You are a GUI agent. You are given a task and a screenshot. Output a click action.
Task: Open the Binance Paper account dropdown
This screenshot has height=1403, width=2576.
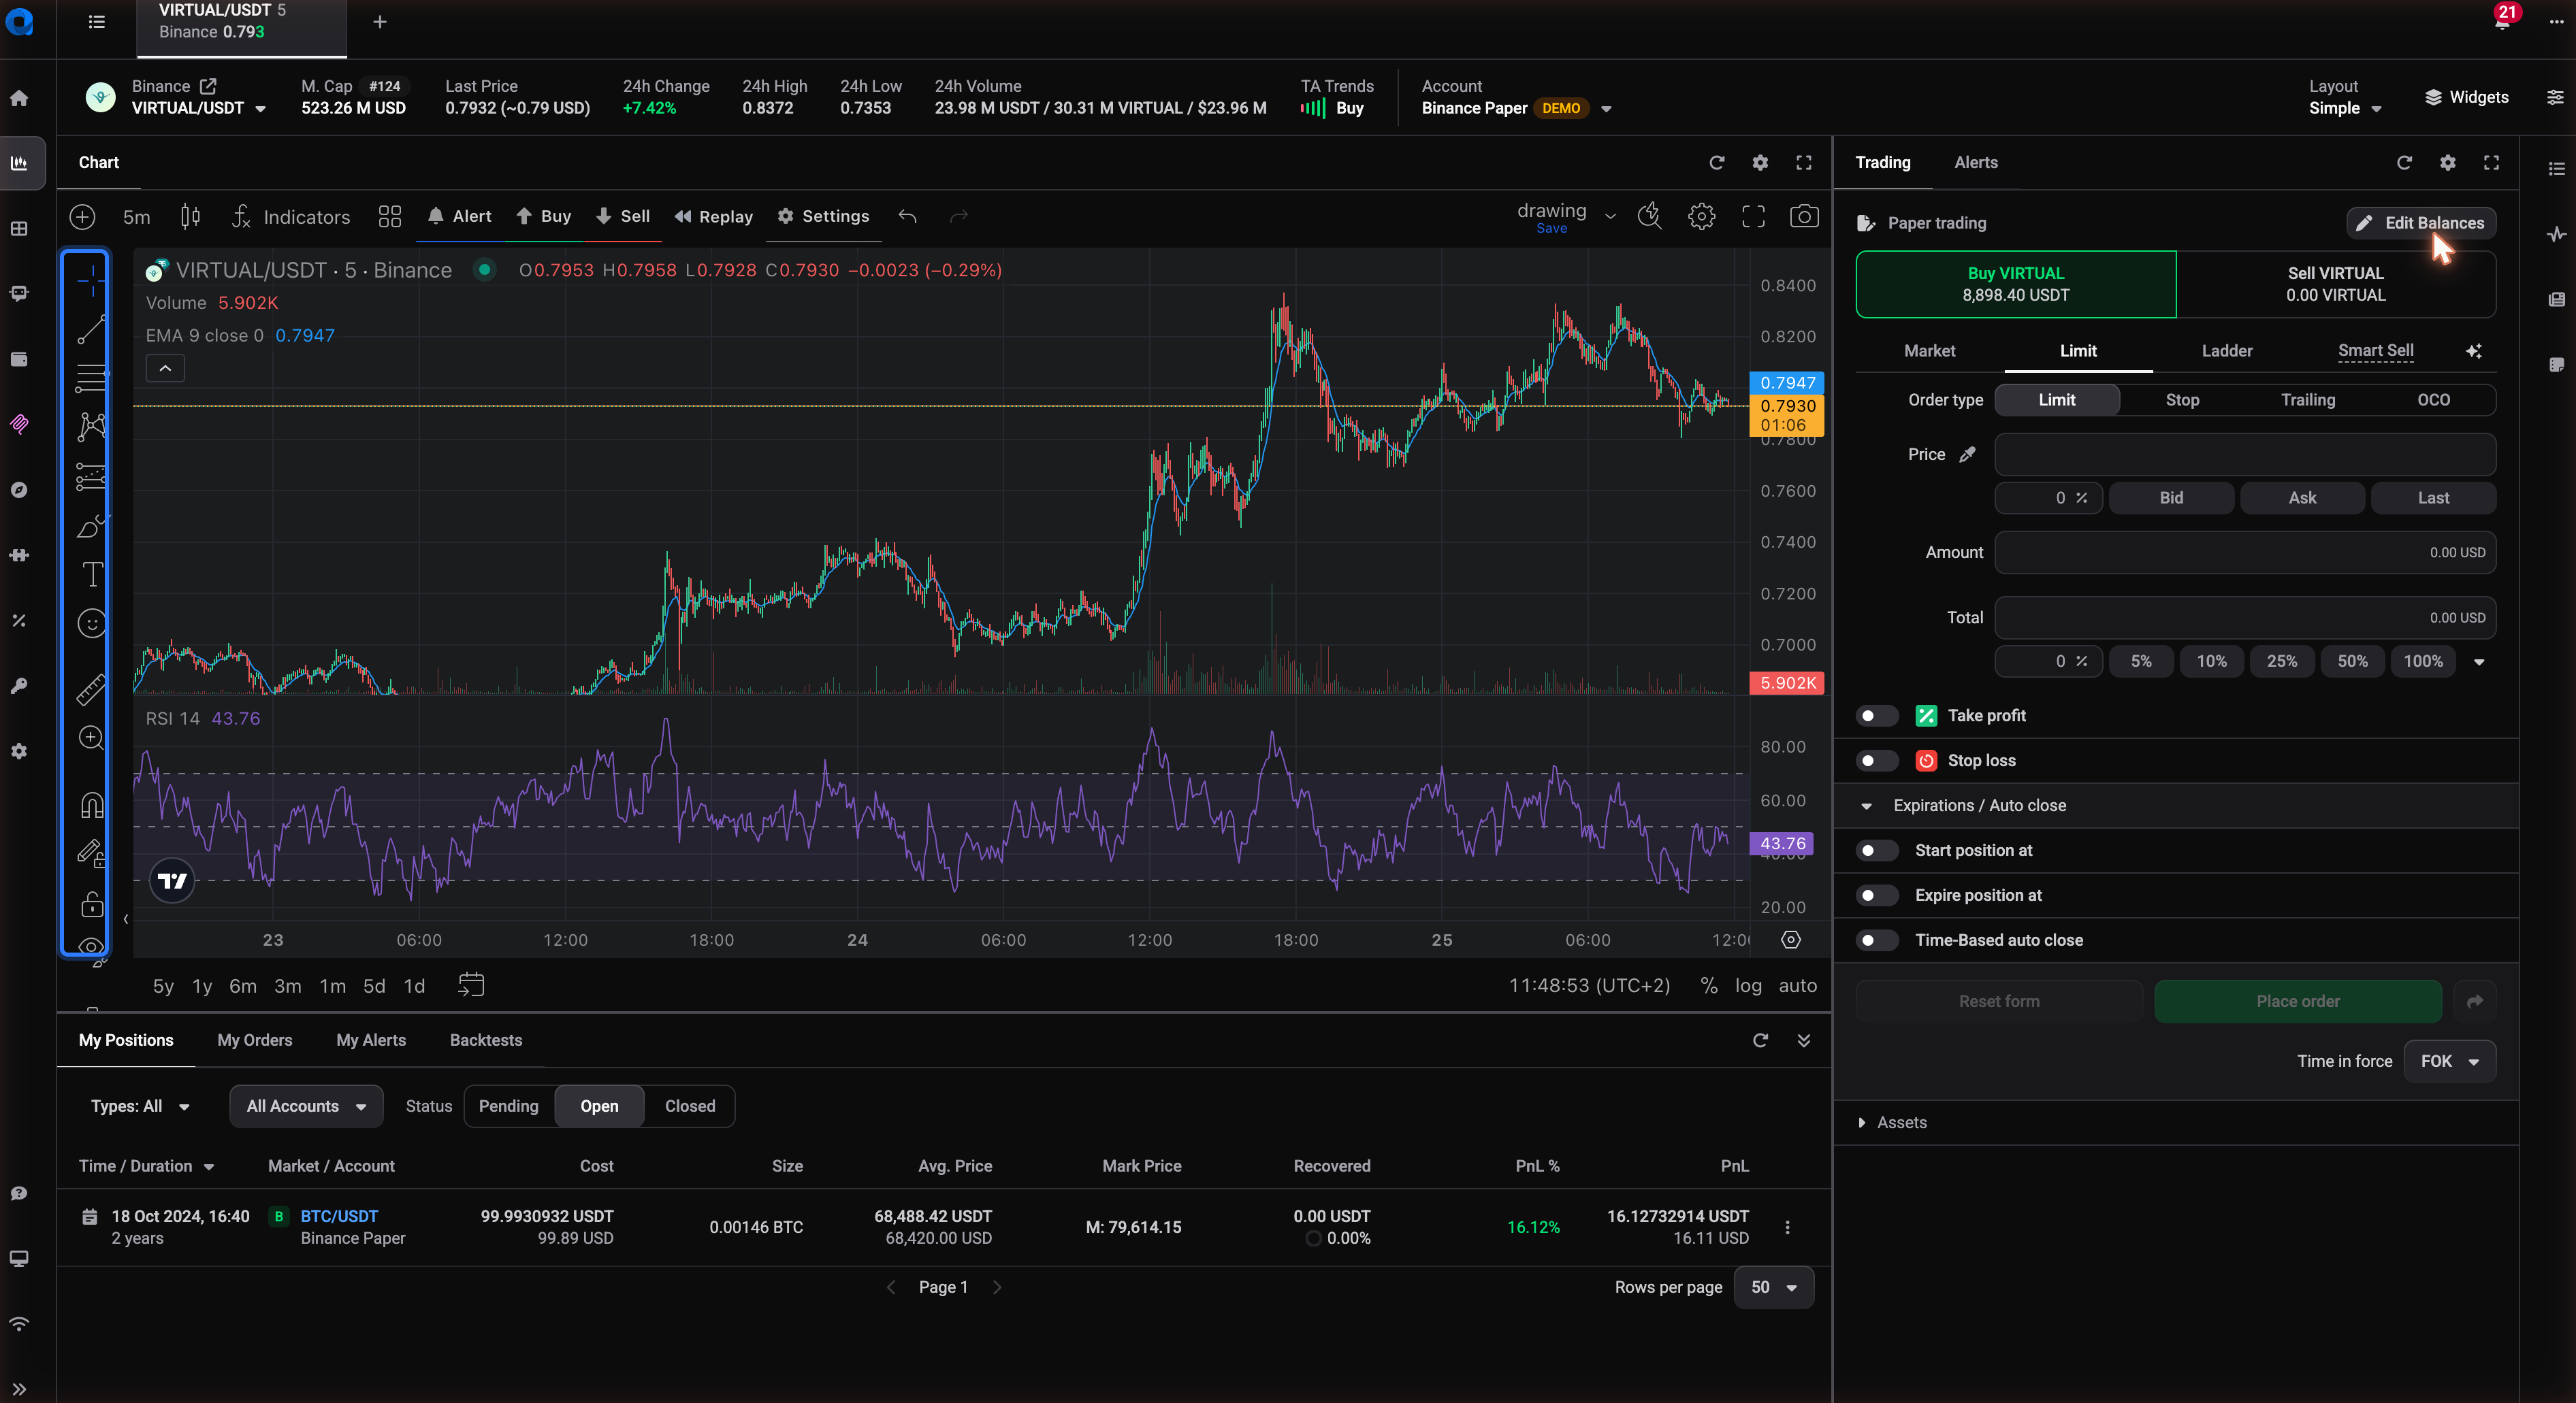(1516, 108)
